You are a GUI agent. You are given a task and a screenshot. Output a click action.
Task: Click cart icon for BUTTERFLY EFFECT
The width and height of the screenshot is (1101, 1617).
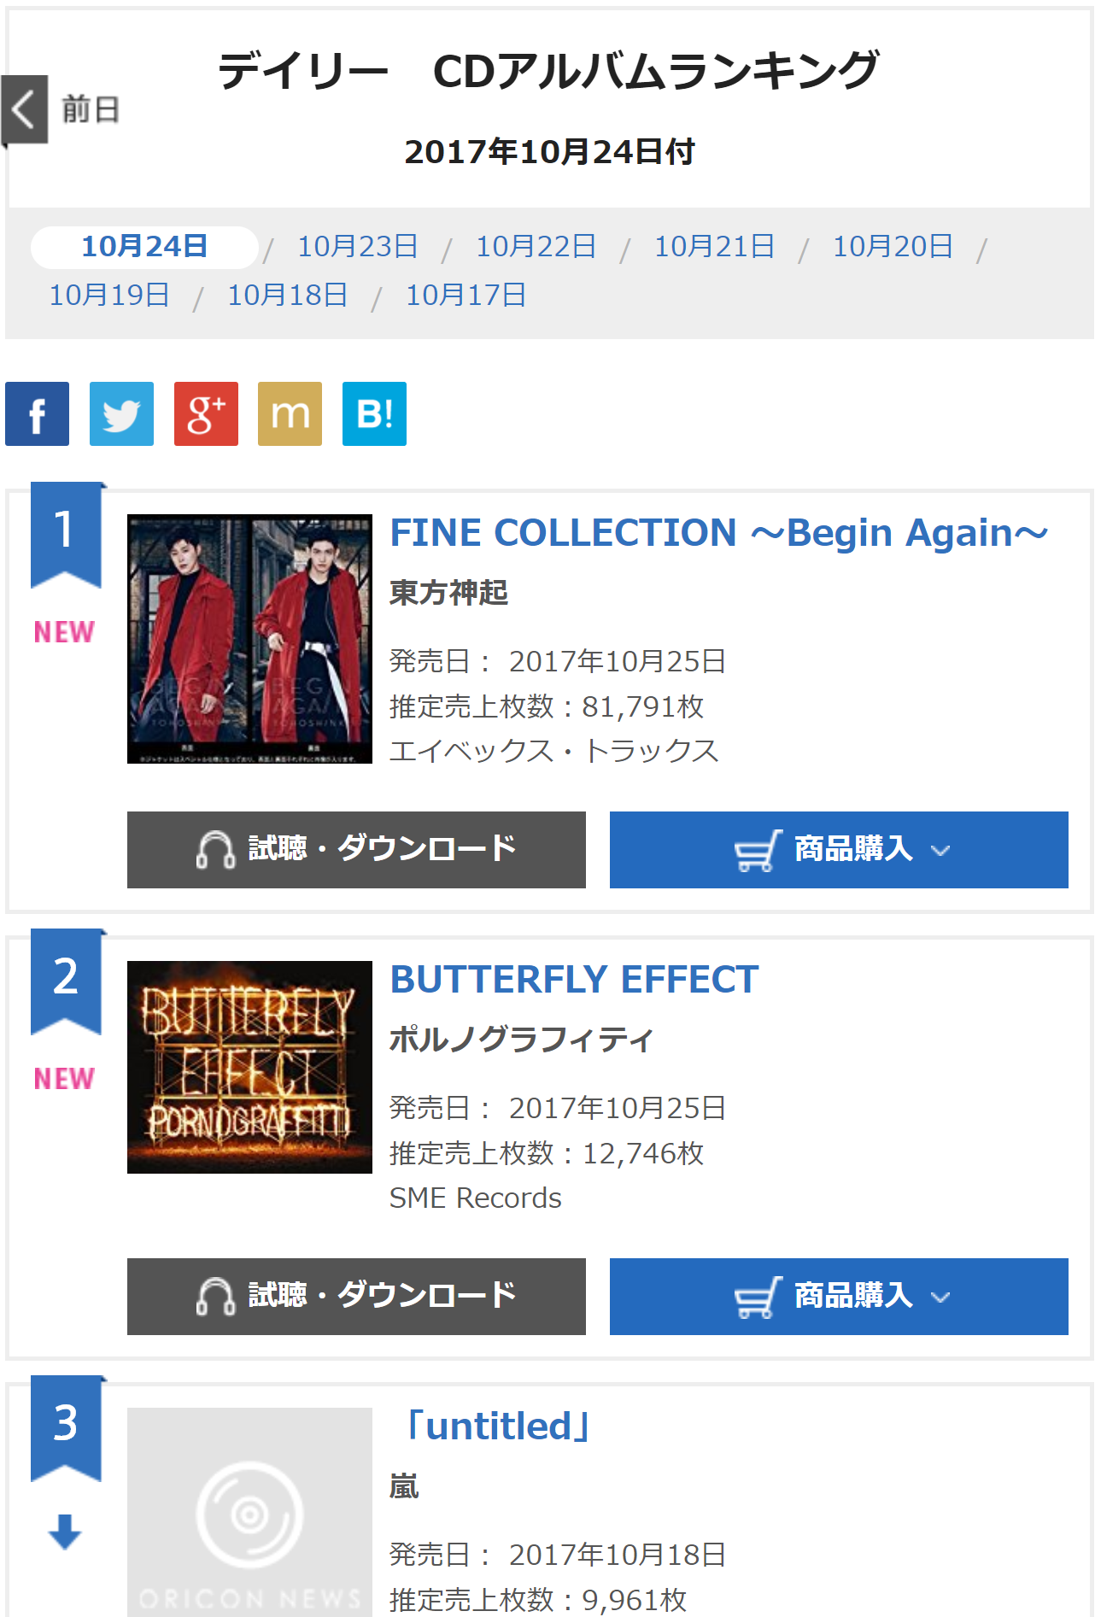(758, 1297)
